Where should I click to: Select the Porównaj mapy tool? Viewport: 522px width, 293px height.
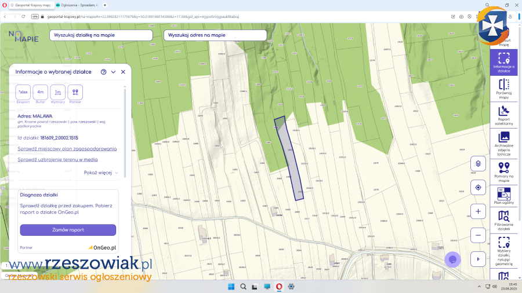coord(503,88)
